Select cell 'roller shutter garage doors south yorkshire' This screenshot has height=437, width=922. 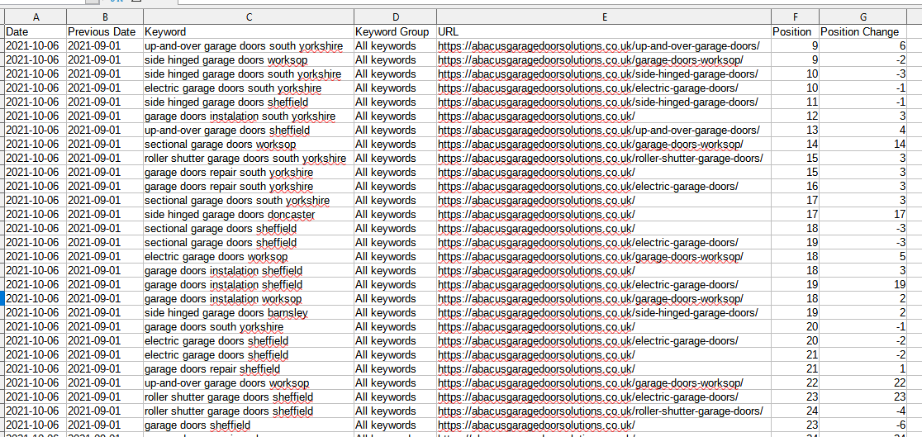click(x=249, y=159)
